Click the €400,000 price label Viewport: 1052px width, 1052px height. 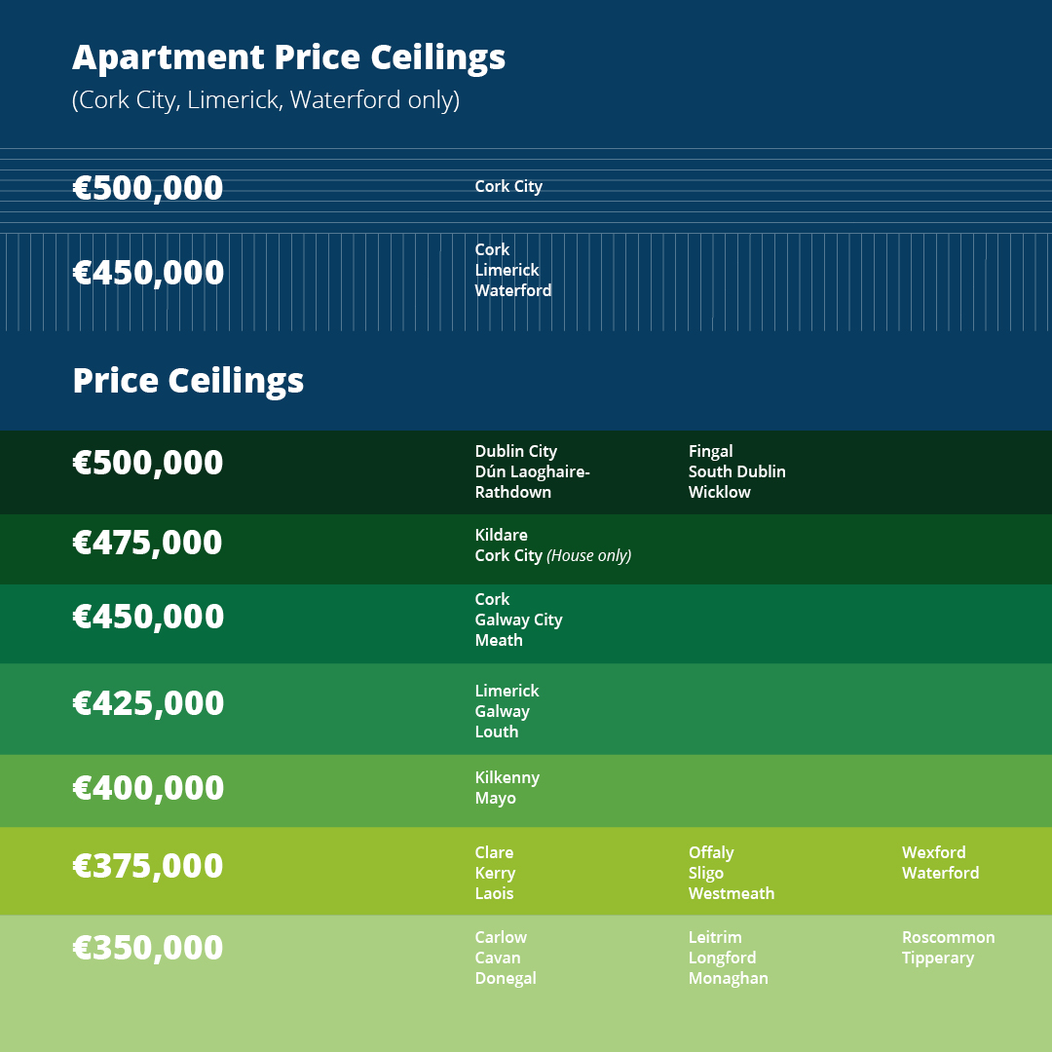(x=148, y=788)
